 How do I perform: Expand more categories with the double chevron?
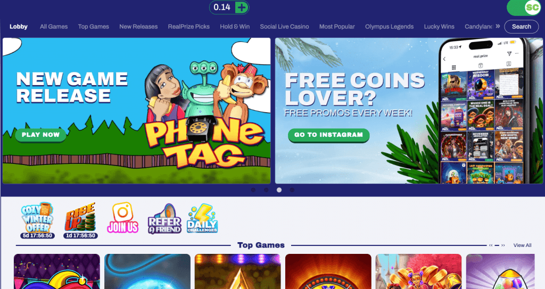(498, 26)
